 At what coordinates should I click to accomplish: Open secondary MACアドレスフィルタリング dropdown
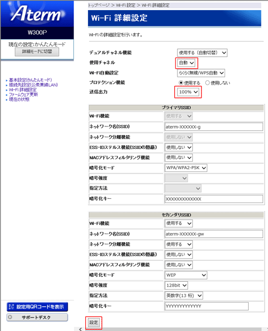(178, 265)
